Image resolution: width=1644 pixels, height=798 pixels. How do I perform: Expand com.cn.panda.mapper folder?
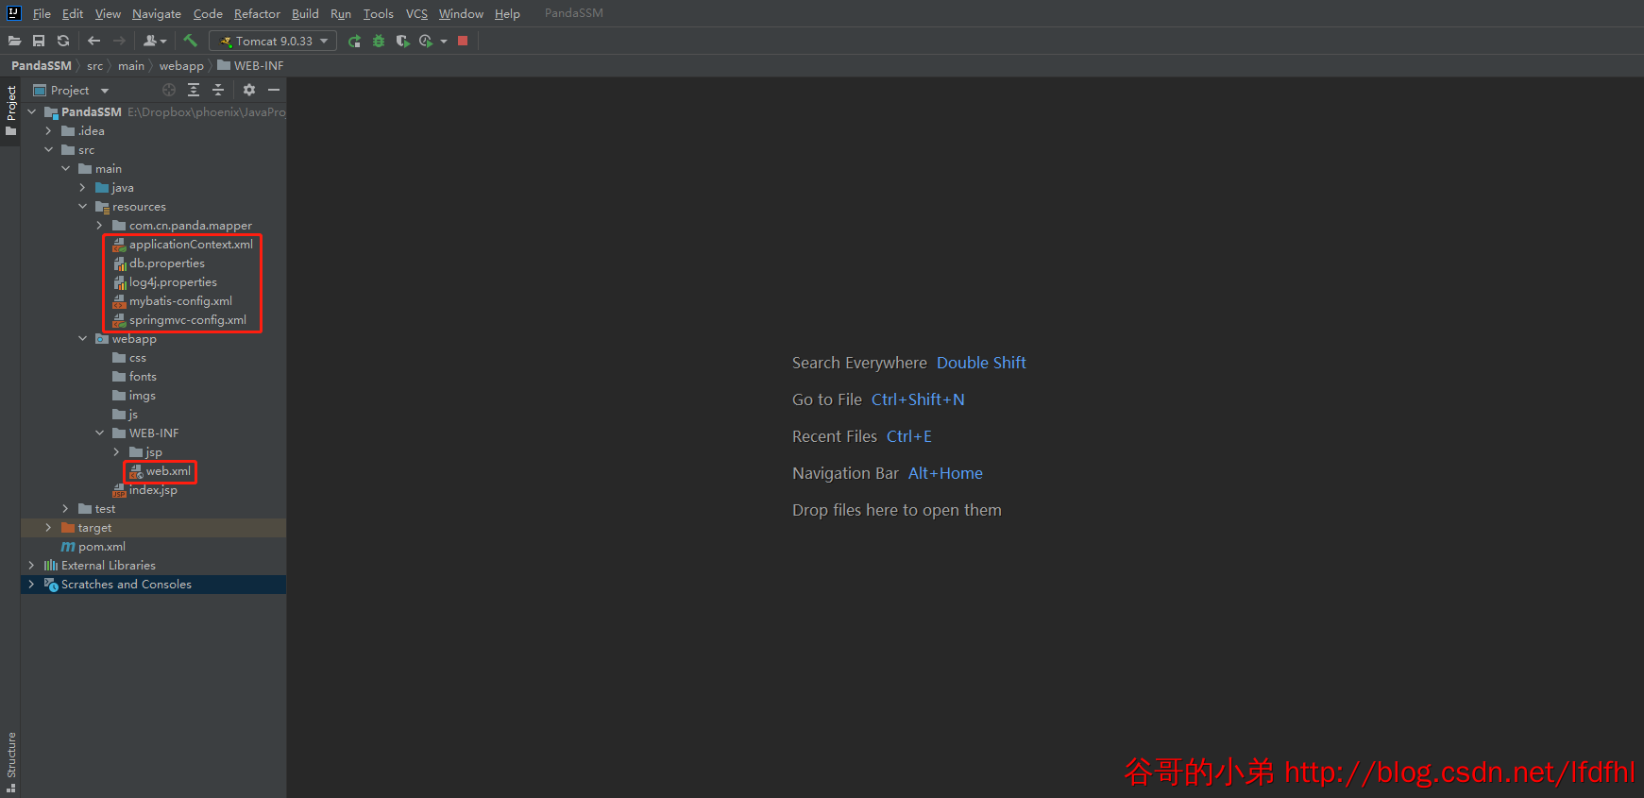(x=100, y=225)
